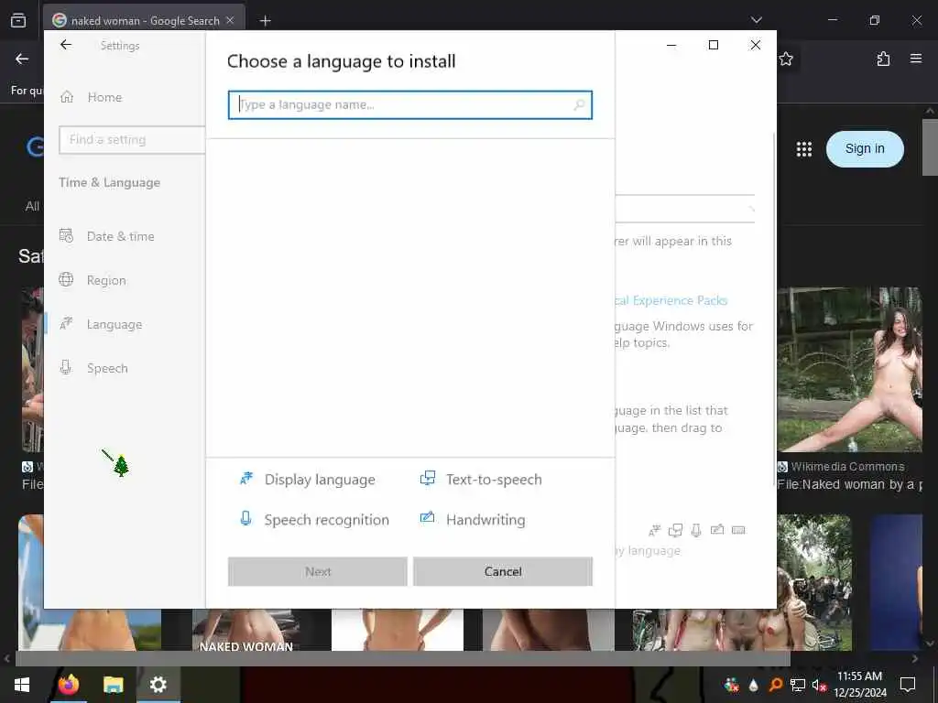Image resolution: width=938 pixels, height=703 pixels.
Task: Close the Settings window
Action: pos(755,45)
